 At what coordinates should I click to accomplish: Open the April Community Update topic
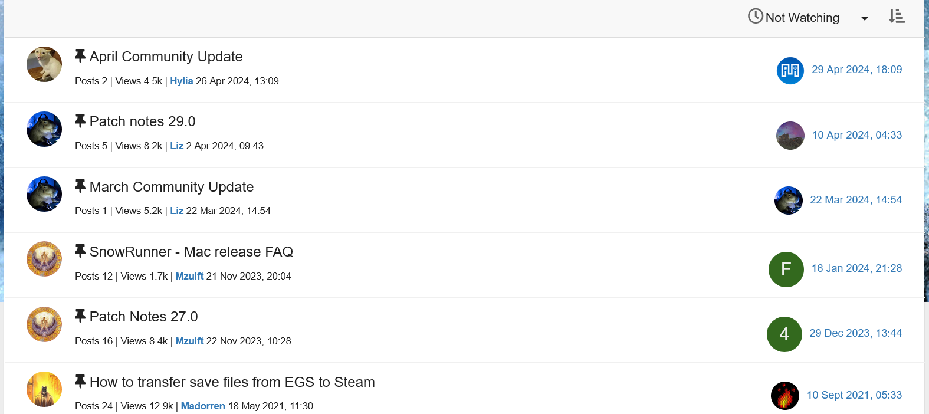[x=166, y=57]
